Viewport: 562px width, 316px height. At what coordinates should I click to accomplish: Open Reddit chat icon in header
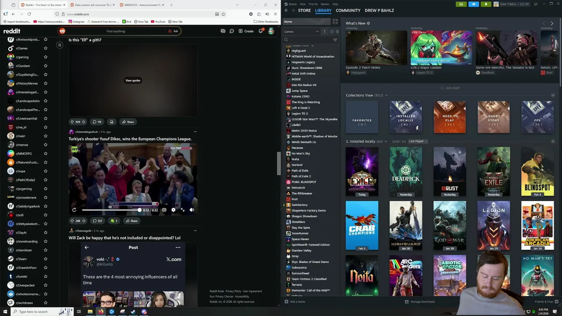231,31
